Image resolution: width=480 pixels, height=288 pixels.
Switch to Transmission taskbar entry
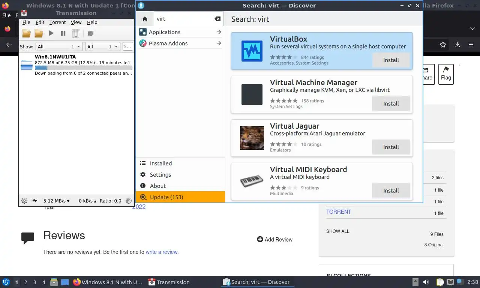[x=169, y=282]
